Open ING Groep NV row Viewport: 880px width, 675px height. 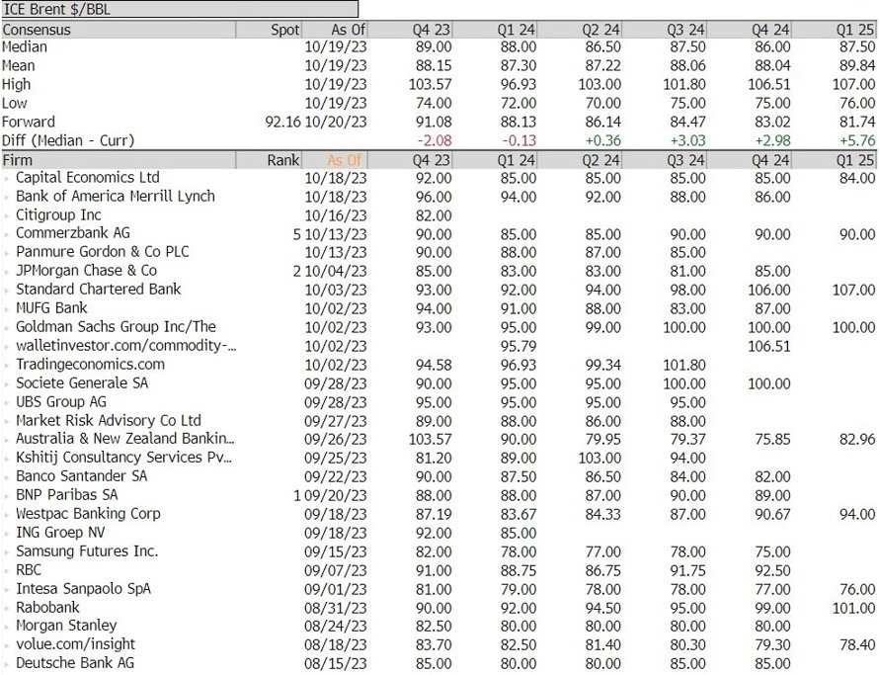(x=60, y=533)
